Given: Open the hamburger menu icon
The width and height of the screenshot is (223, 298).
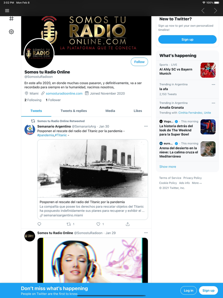Looking at the screenshot, I should point(7,11).
